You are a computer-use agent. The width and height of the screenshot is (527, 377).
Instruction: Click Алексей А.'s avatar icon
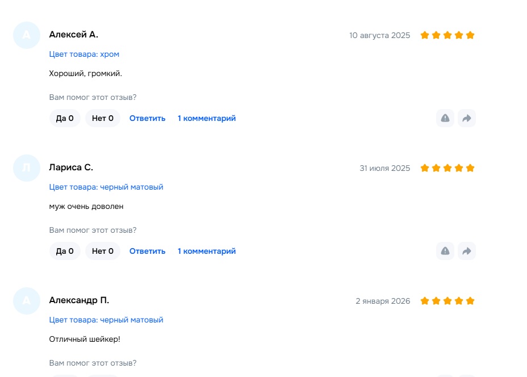tap(27, 35)
